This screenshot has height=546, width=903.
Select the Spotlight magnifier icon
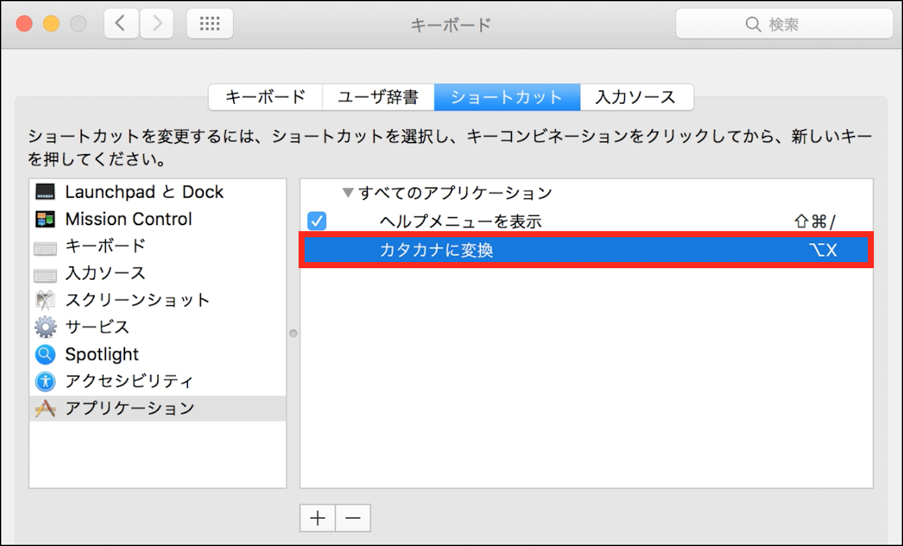pos(46,354)
